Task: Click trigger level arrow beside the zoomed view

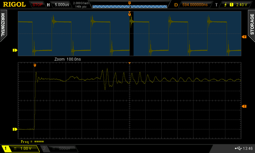Action: coord(244,106)
